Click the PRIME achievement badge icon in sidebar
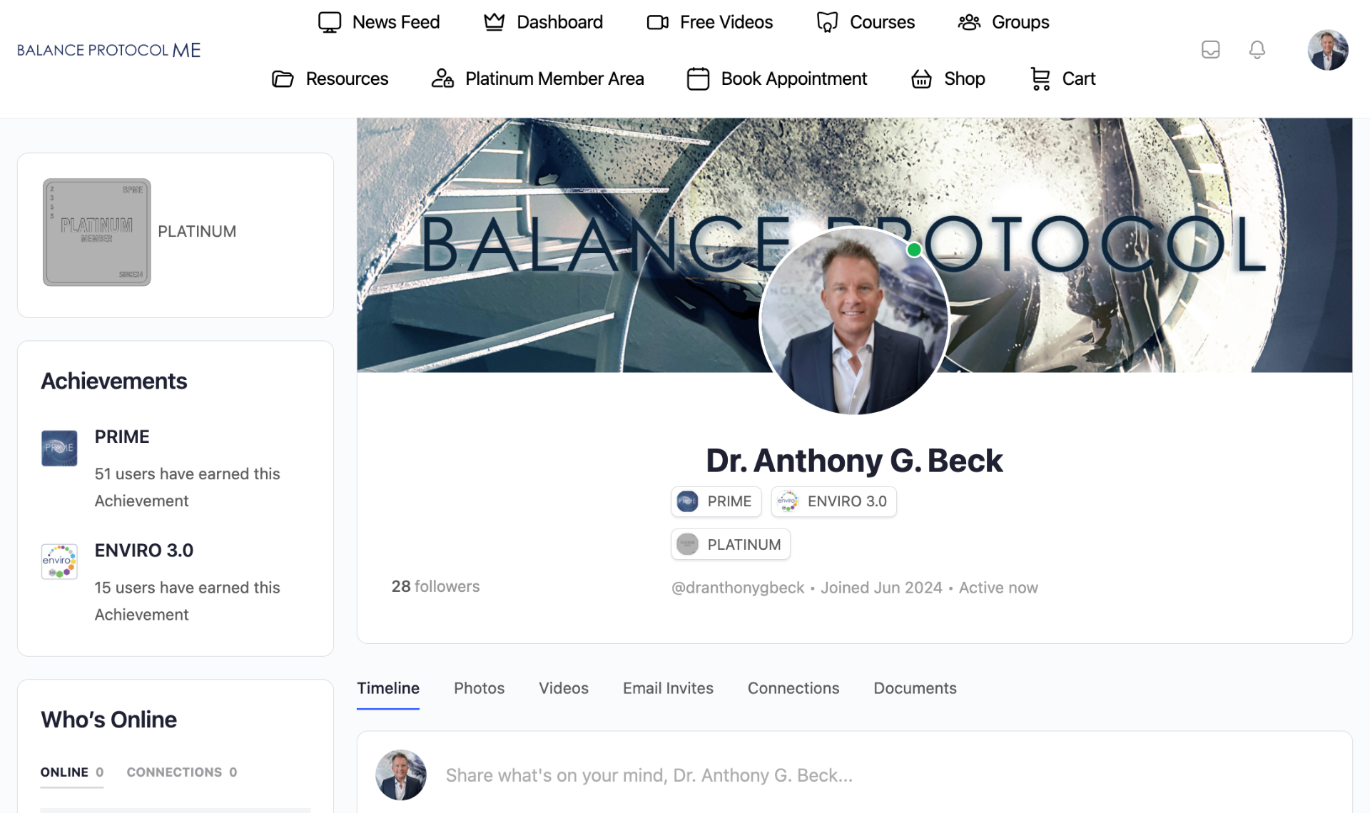This screenshot has height=813, width=1370. pos(59,448)
